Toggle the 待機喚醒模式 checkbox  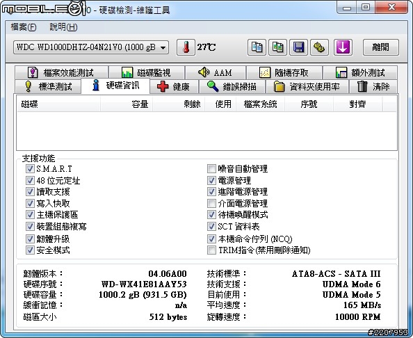(x=211, y=214)
